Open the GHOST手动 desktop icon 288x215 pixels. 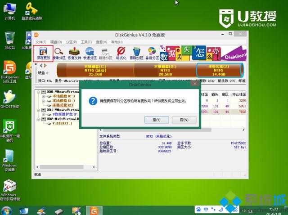coord(10,99)
